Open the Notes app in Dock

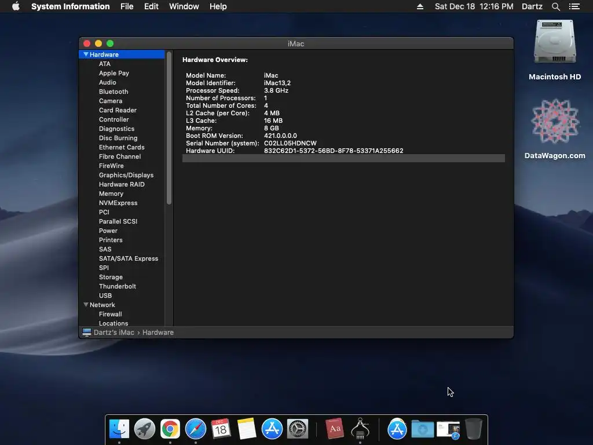coord(247,429)
